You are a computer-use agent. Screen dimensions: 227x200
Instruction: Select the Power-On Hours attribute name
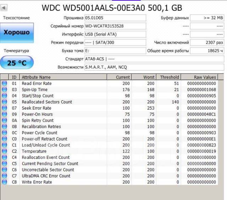pyautogui.click(x=37, y=114)
